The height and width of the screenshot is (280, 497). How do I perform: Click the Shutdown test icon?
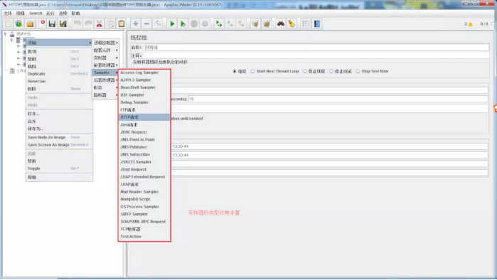click(x=205, y=23)
